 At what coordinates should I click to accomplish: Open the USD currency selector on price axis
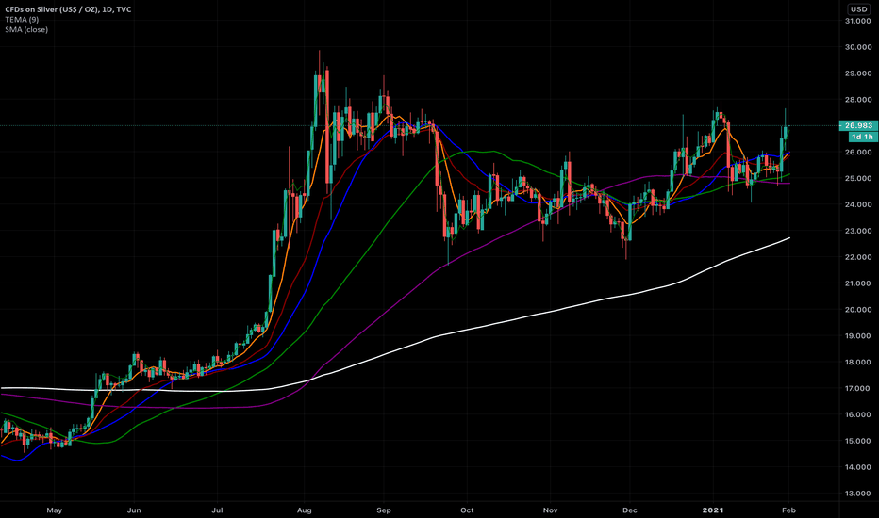click(859, 9)
